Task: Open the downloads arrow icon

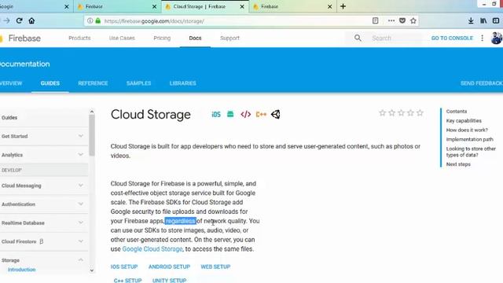Action: tap(471, 21)
